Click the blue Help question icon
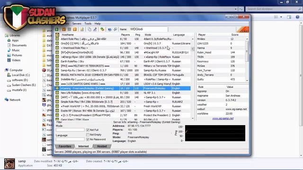This screenshot has height=170, width=303. coord(109,29)
